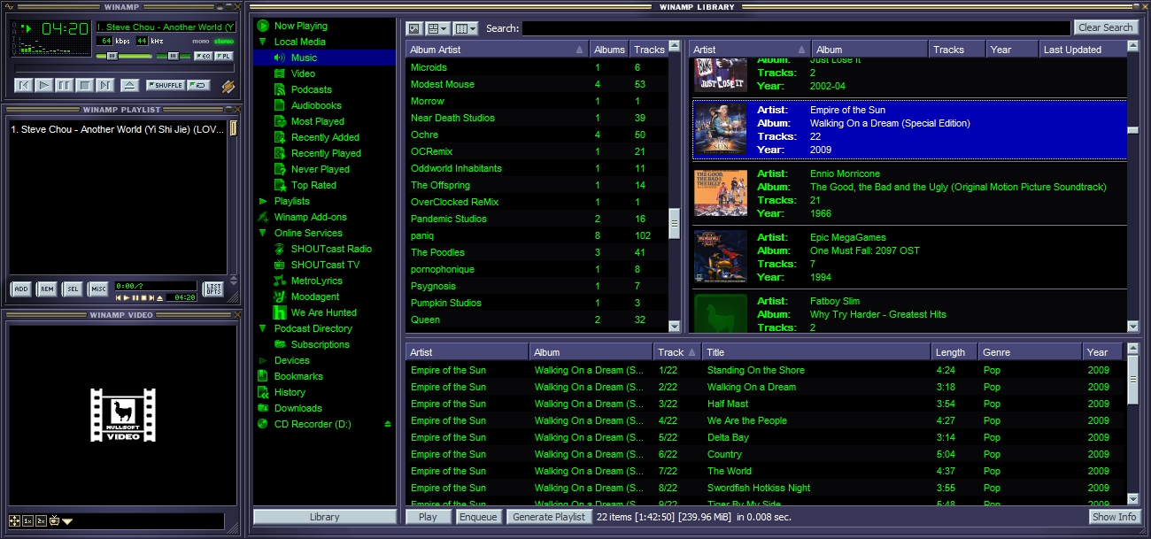Eject the CD Recorder (D:) drive

(x=388, y=424)
